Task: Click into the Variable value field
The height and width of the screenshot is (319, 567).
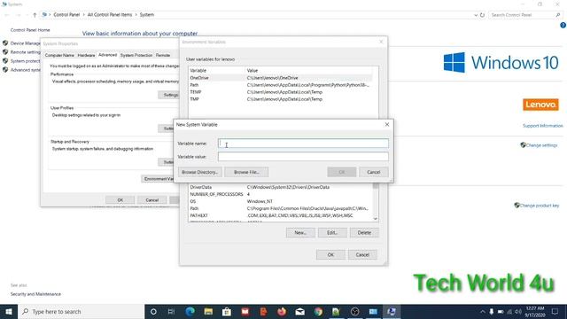Action: (303, 157)
